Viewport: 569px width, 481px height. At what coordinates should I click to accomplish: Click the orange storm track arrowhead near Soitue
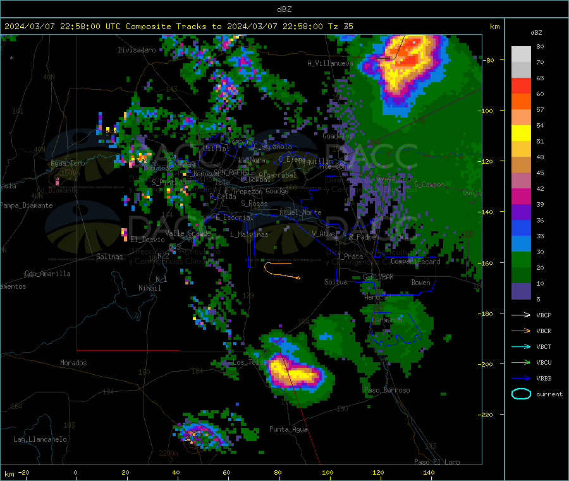[x=298, y=278]
